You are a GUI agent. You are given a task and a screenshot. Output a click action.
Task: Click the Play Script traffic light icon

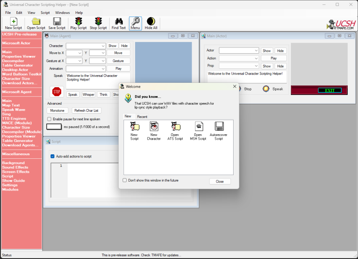tap(79, 21)
